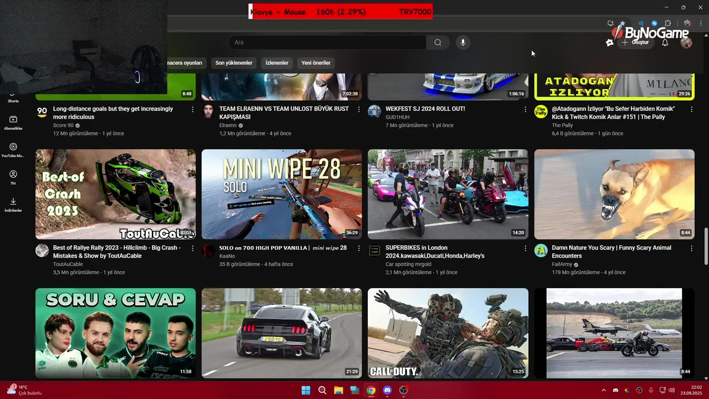Open options for Long-distance goals video
709x399 pixels.
[193, 110]
